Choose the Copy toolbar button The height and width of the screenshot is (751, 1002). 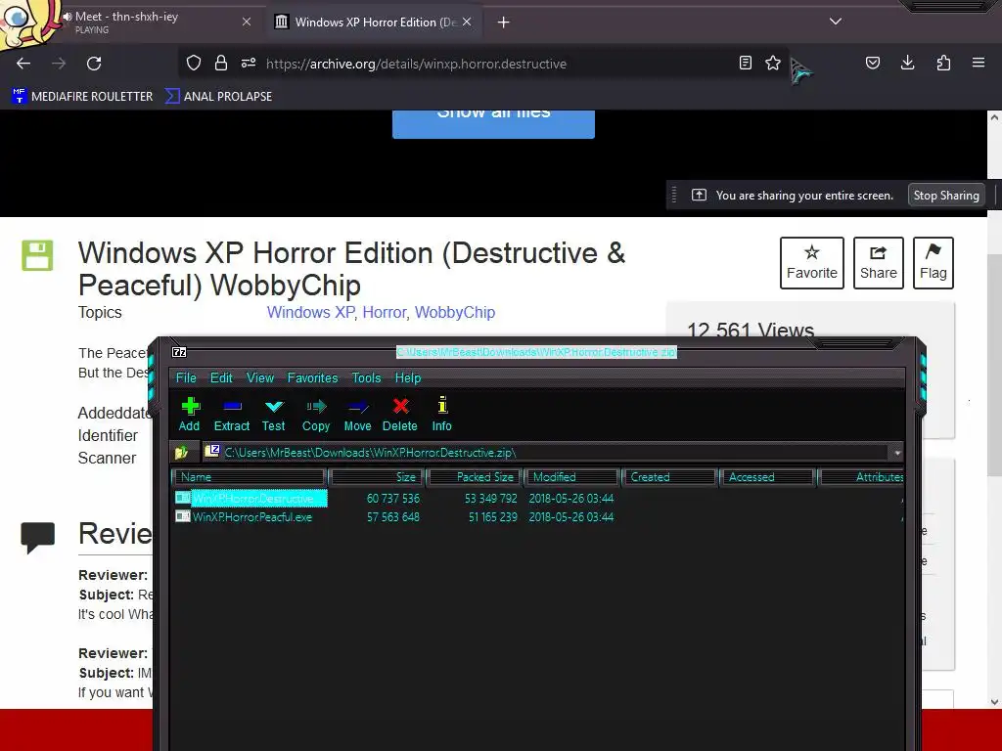click(x=316, y=415)
